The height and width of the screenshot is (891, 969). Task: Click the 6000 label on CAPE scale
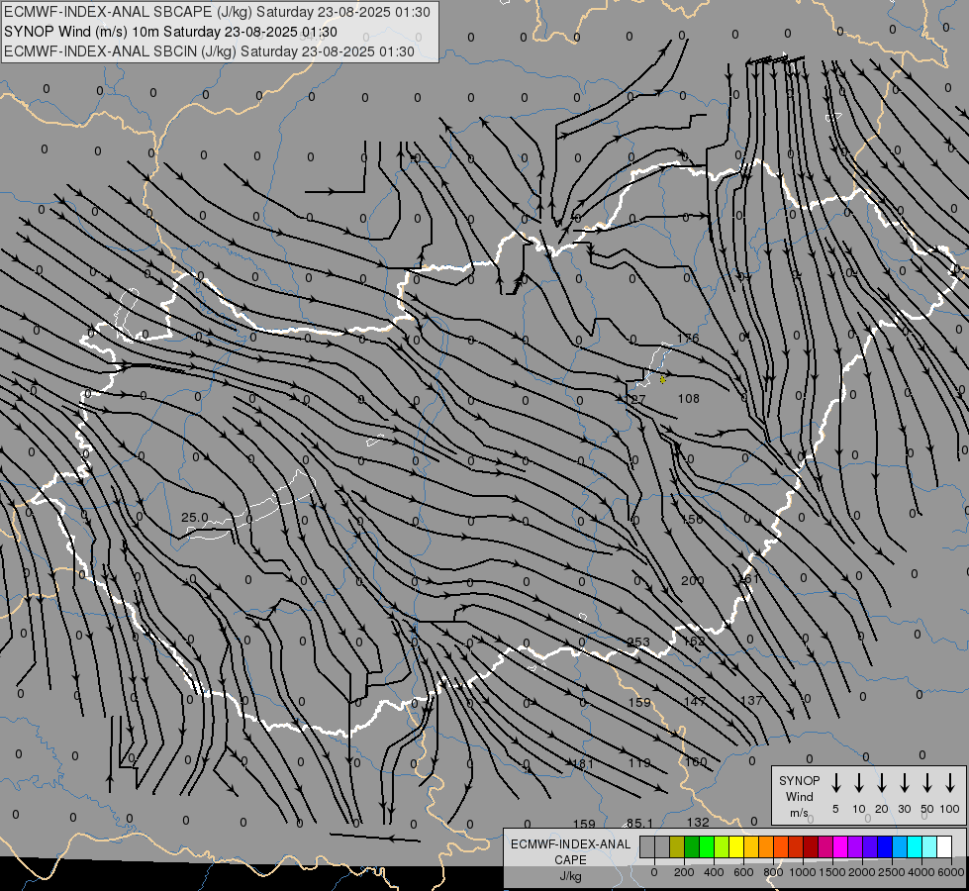950,872
